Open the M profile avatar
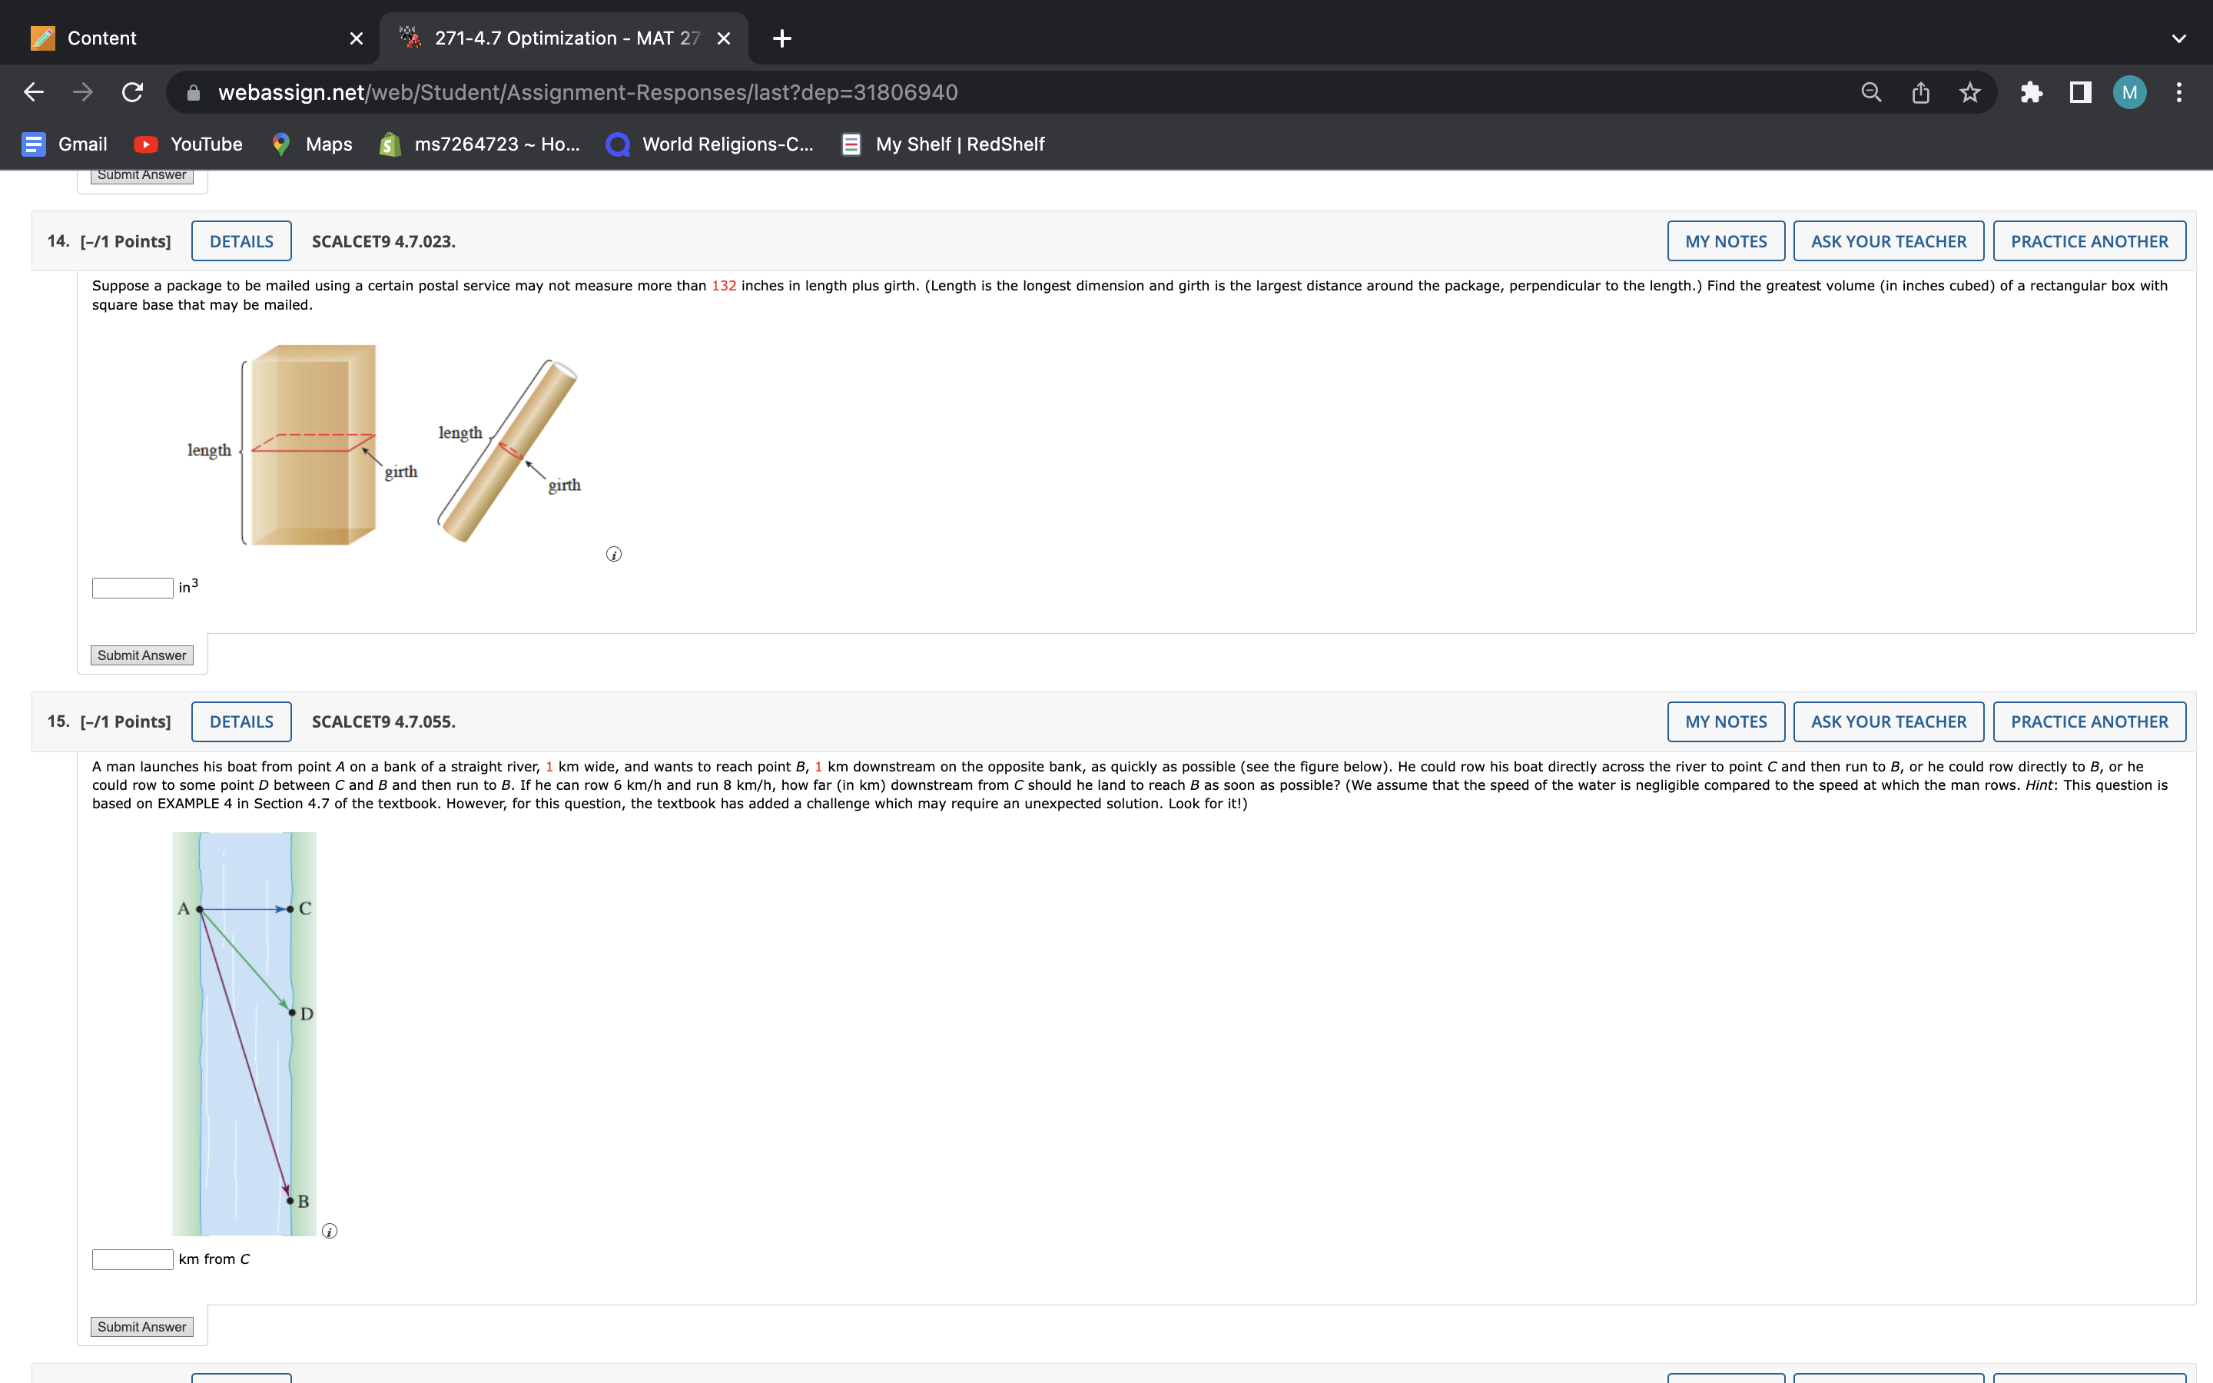 tap(2129, 92)
